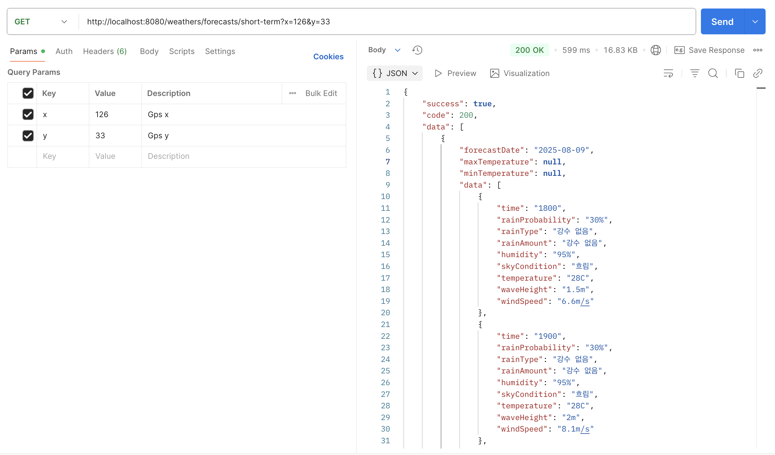The width and height of the screenshot is (775, 455).
Task: Toggle word wrap in the response
Action: coord(668,73)
